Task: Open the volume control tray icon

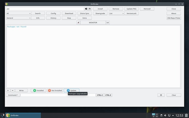Action: [x=165, y=115]
